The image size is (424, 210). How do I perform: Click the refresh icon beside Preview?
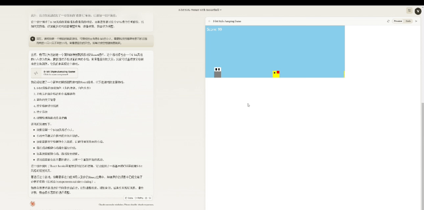pos(388,21)
